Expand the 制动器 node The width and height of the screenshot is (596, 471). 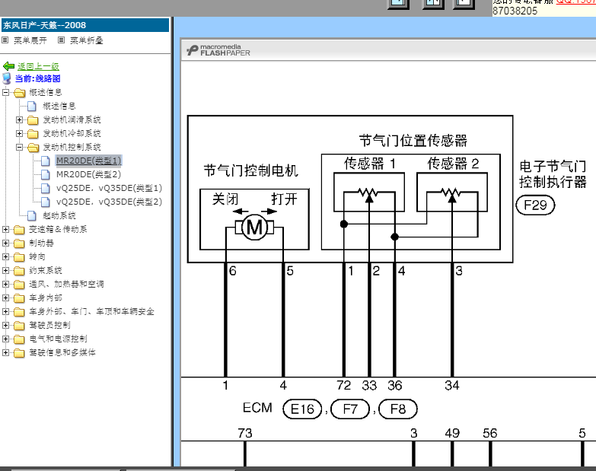pyautogui.click(x=5, y=243)
